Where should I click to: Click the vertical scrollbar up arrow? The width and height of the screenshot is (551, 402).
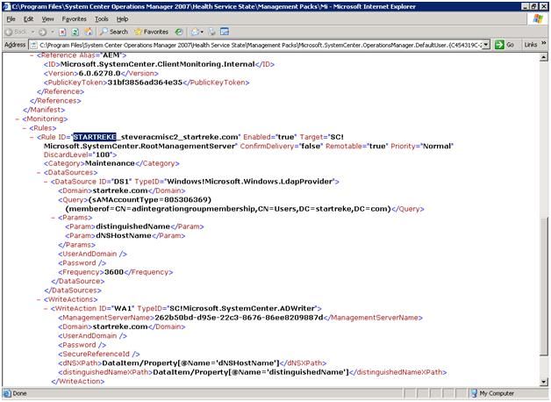544,57
